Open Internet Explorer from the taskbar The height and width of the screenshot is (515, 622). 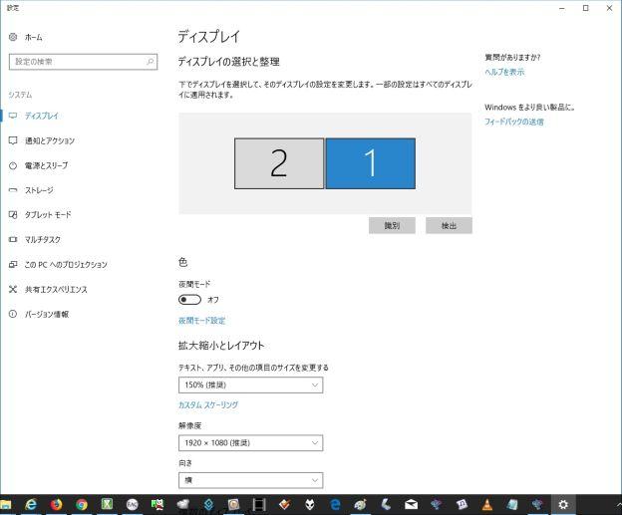(31, 504)
